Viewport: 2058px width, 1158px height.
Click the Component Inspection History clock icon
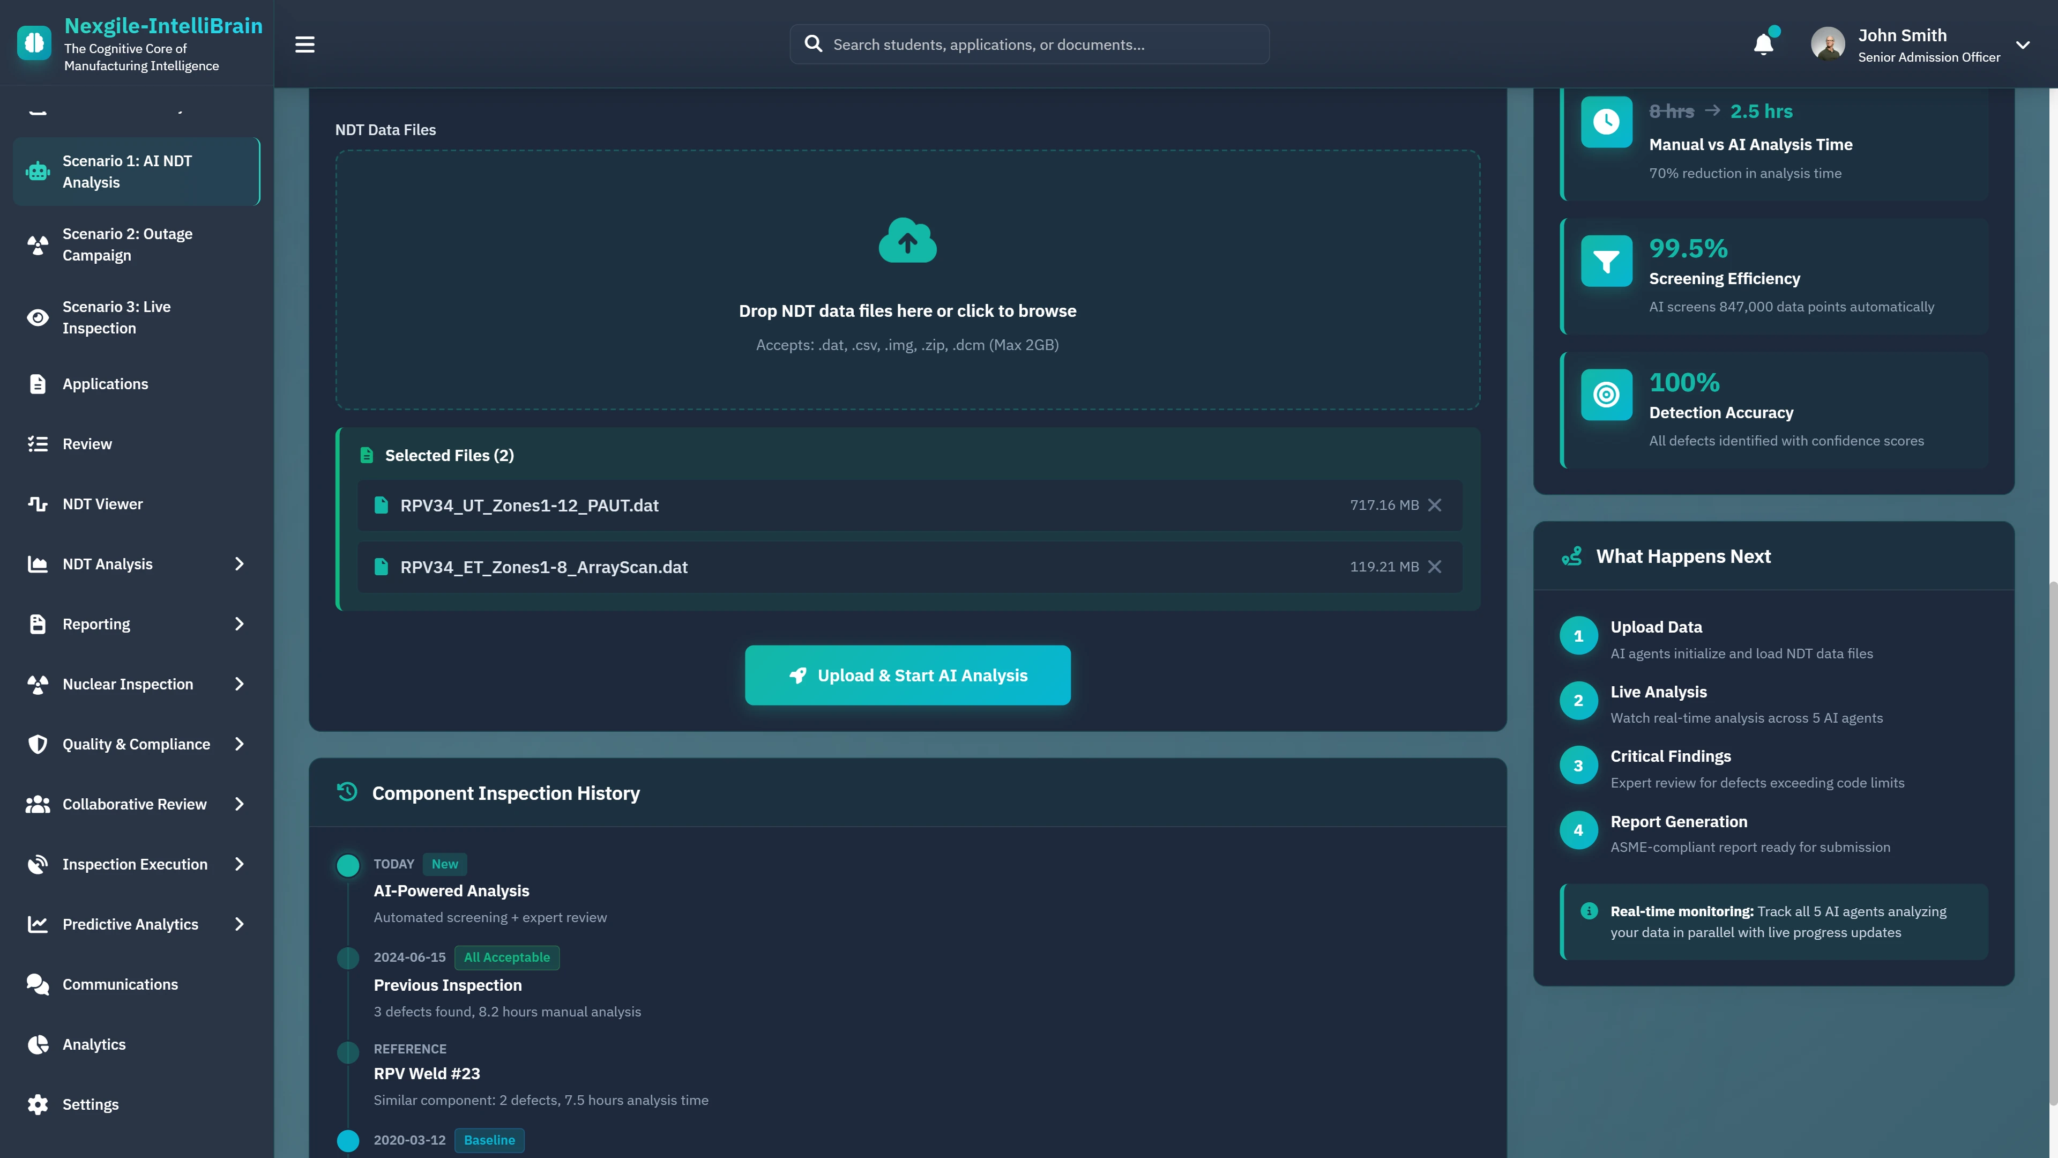346,792
